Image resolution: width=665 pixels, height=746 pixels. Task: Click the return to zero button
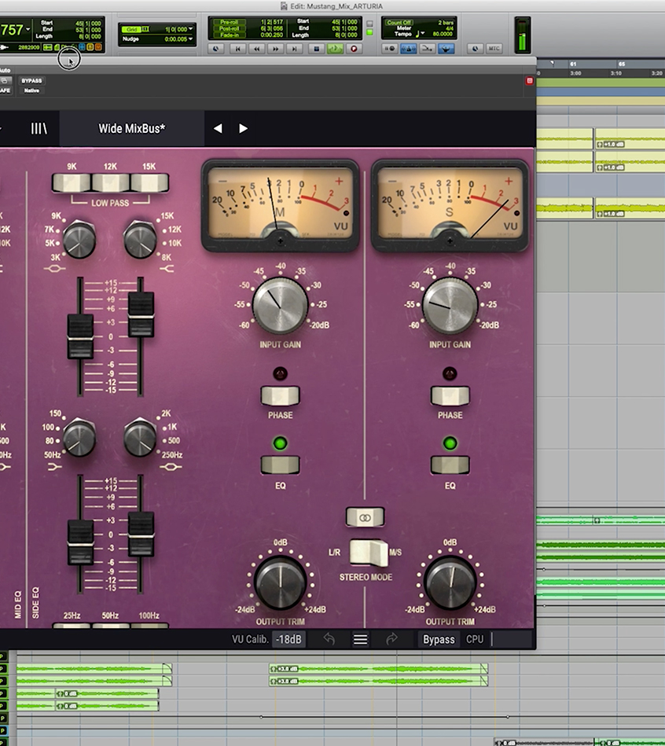(238, 49)
